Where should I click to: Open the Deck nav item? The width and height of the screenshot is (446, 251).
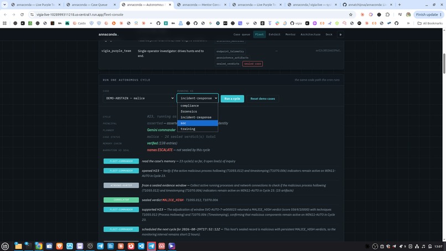pyautogui.click(x=329, y=34)
